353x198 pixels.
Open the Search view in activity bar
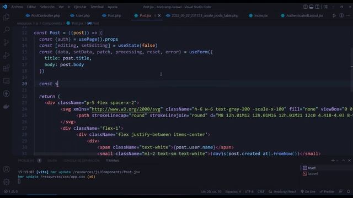tap(6, 30)
